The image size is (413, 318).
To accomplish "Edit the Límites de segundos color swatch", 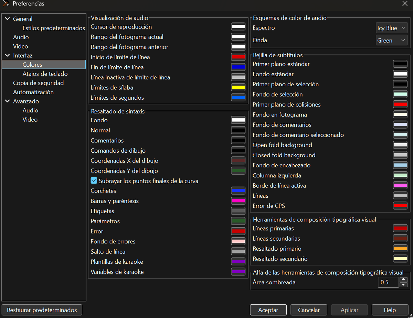I will click(238, 98).
